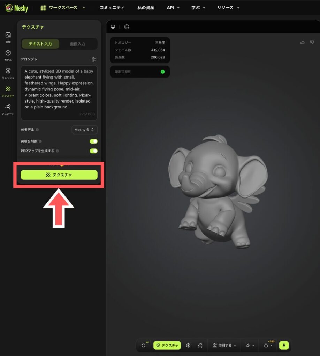Screen dimensions: 320x356
Task: Click the thumbs-down icon in viewport
Action: 312,42
